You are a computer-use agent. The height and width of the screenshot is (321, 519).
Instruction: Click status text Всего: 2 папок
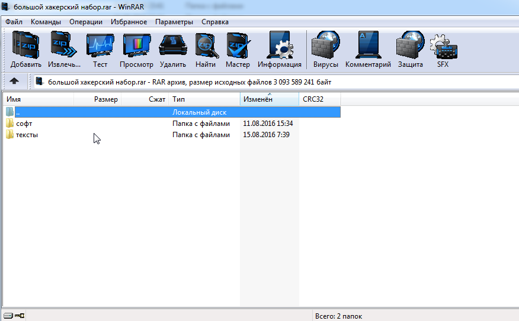pyautogui.click(x=339, y=316)
